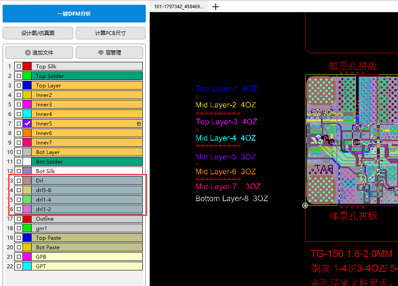Image resolution: width=398 pixels, height=286 pixels.
Task: Click the purple checked Inner5 color swatch
Action: point(27,124)
